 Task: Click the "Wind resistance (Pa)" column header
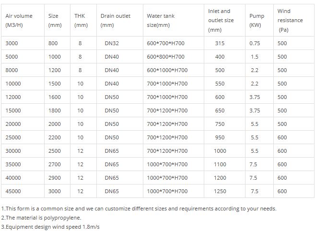click(x=290, y=21)
